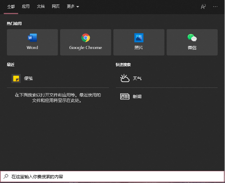Open the 微信 (WeChat) app icon
The image size is (225, 183).
point(192,38)
